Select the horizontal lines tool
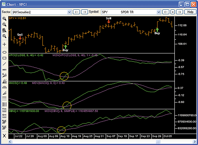Viewport: 198px width, 145px height. [4, 98]
